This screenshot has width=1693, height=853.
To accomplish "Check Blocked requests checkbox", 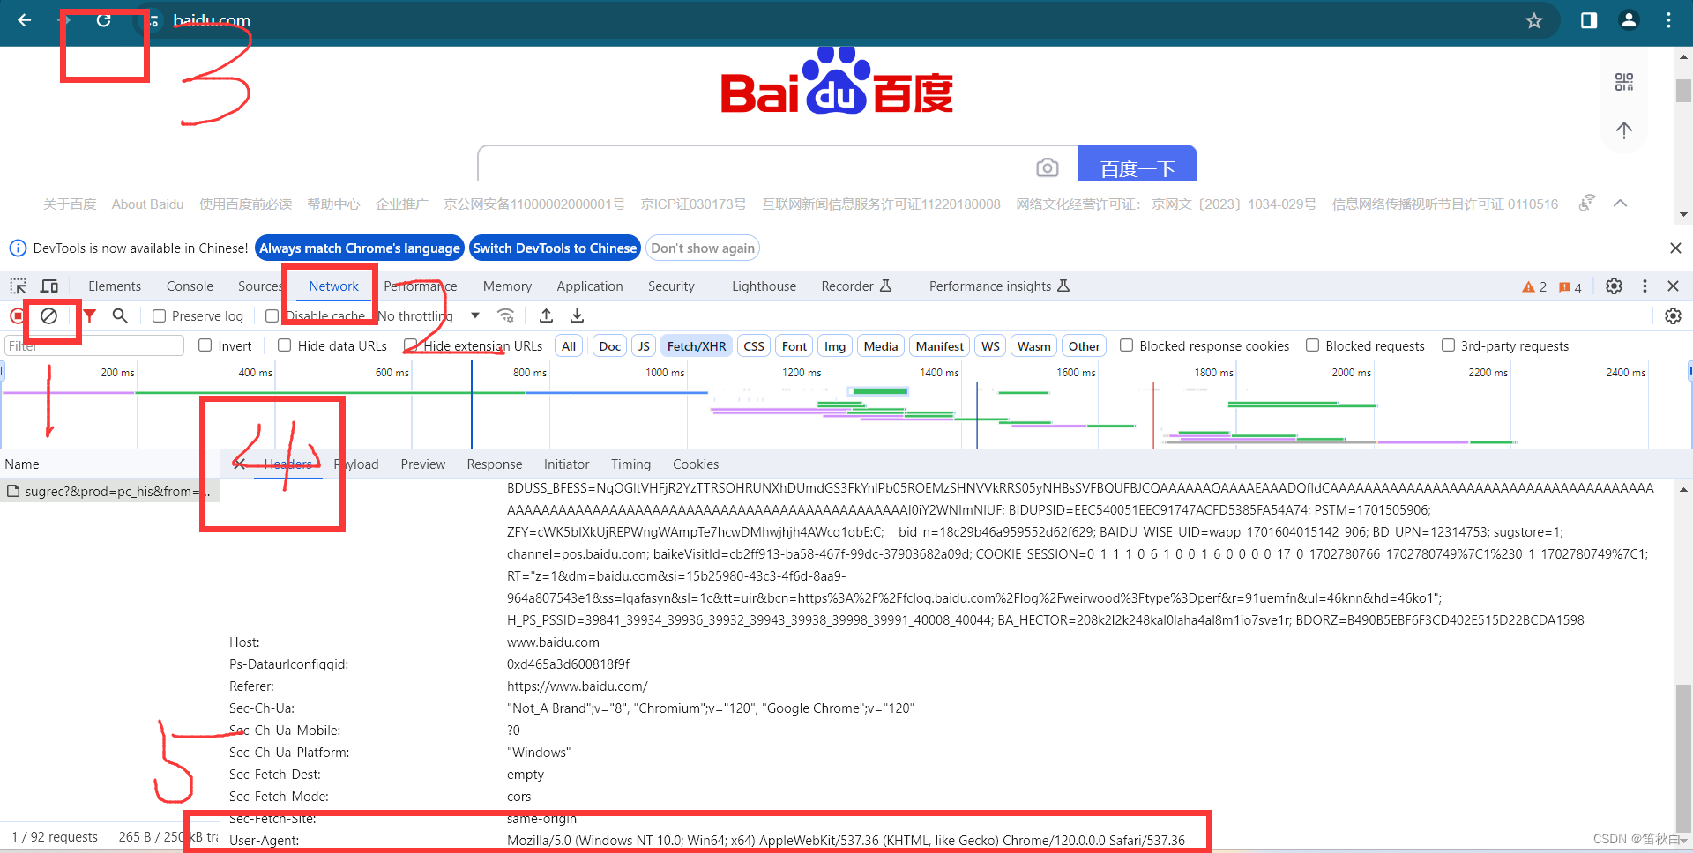I will [1312, 345].
